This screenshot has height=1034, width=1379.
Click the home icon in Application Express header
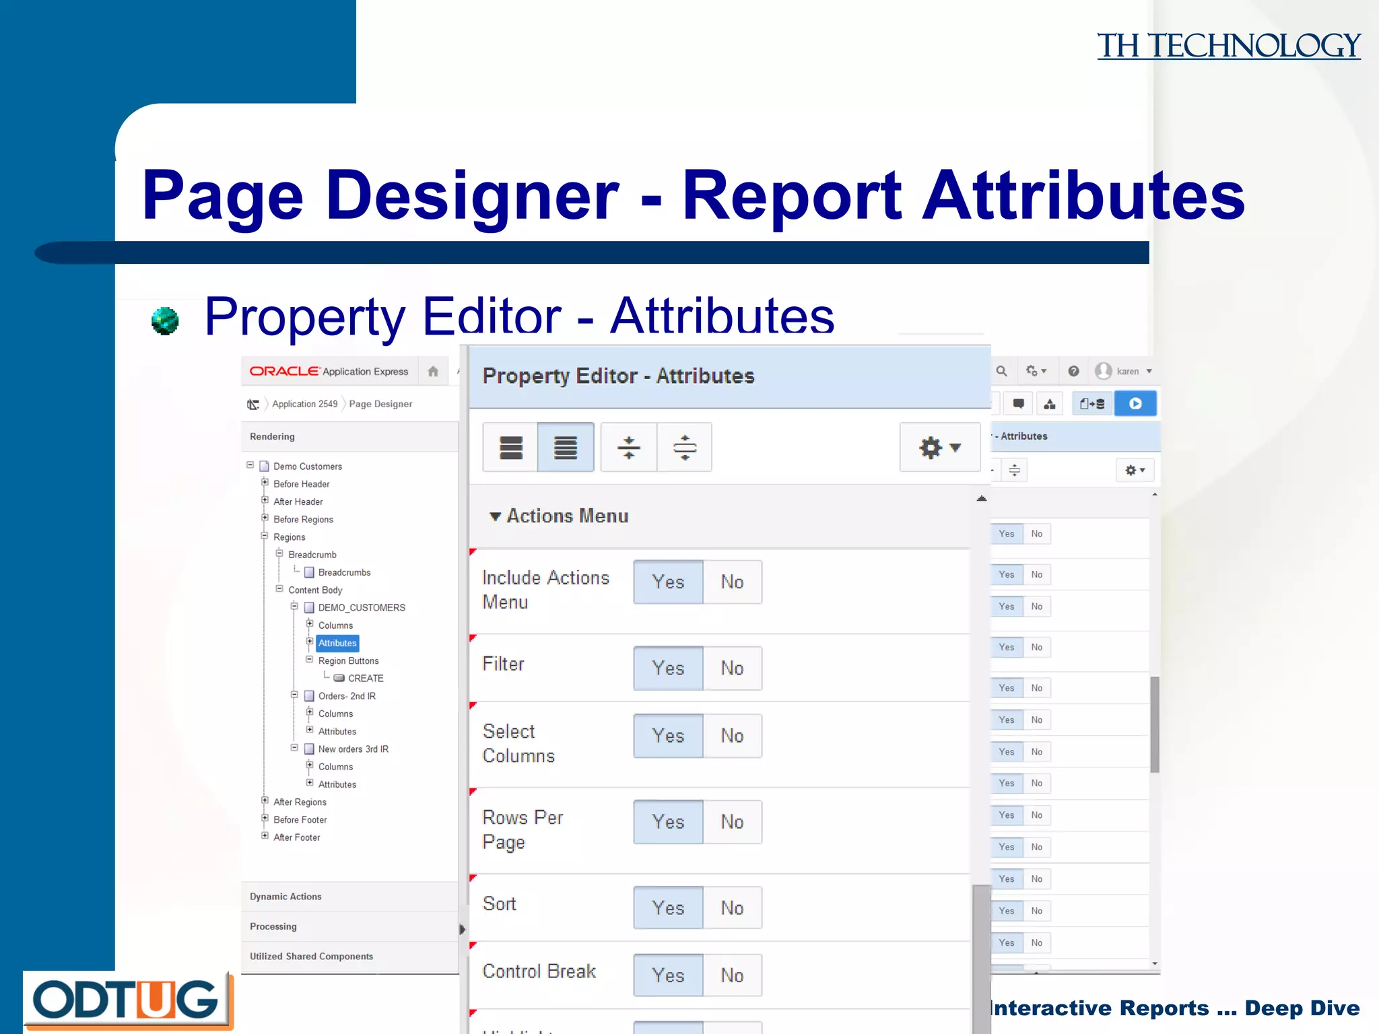(x=433, y=372)
